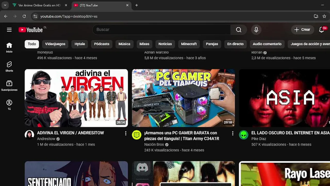Play the SENTENCIADO anime thumbnail
Viewport: 330px width, 186px height.
[x=76, y=174]
